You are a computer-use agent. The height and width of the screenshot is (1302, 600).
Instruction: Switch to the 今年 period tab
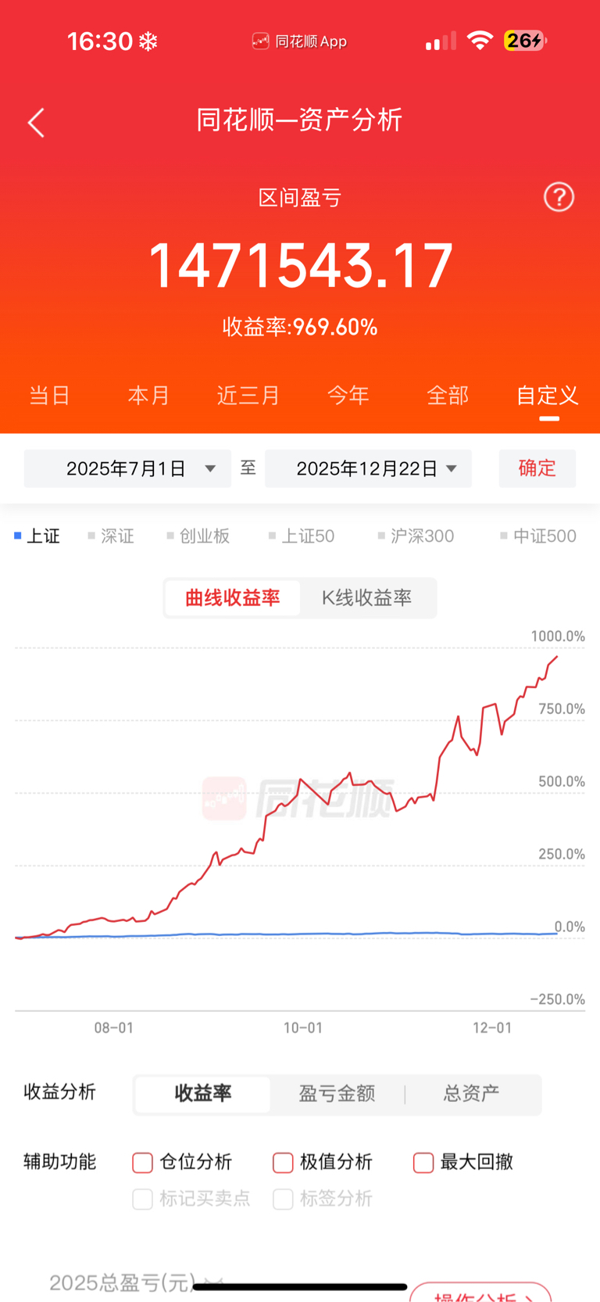click(x=348, y=396)
